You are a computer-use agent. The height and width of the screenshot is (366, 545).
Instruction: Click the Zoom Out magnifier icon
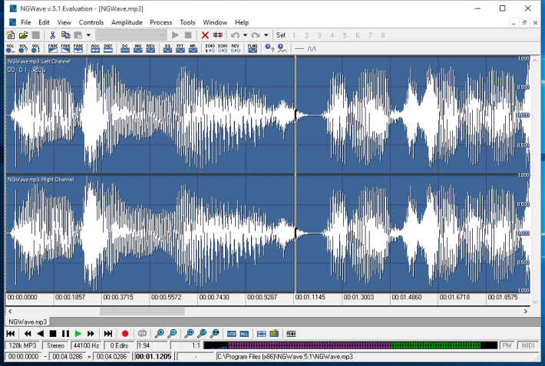point(172,334)
